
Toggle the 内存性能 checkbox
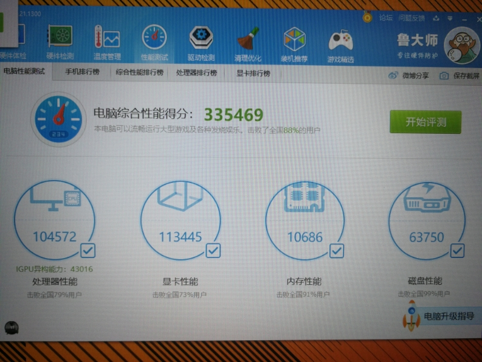(337, 251)
